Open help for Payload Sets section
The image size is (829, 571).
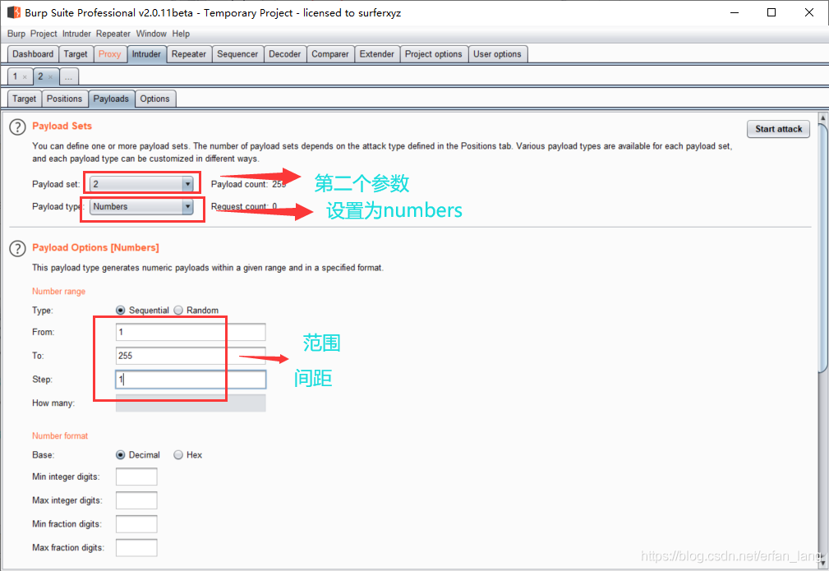[17, 127]
